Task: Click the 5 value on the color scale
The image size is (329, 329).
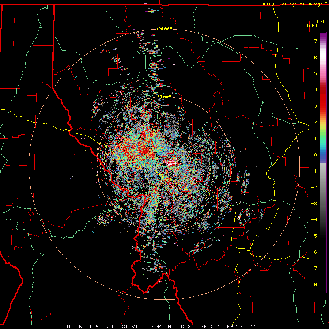Action: click(315, 73)
